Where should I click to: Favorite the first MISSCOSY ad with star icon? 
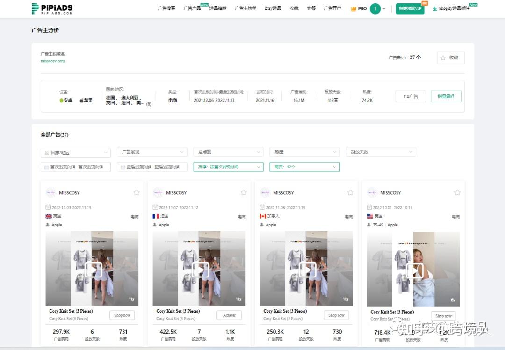[x=136, y=192]
